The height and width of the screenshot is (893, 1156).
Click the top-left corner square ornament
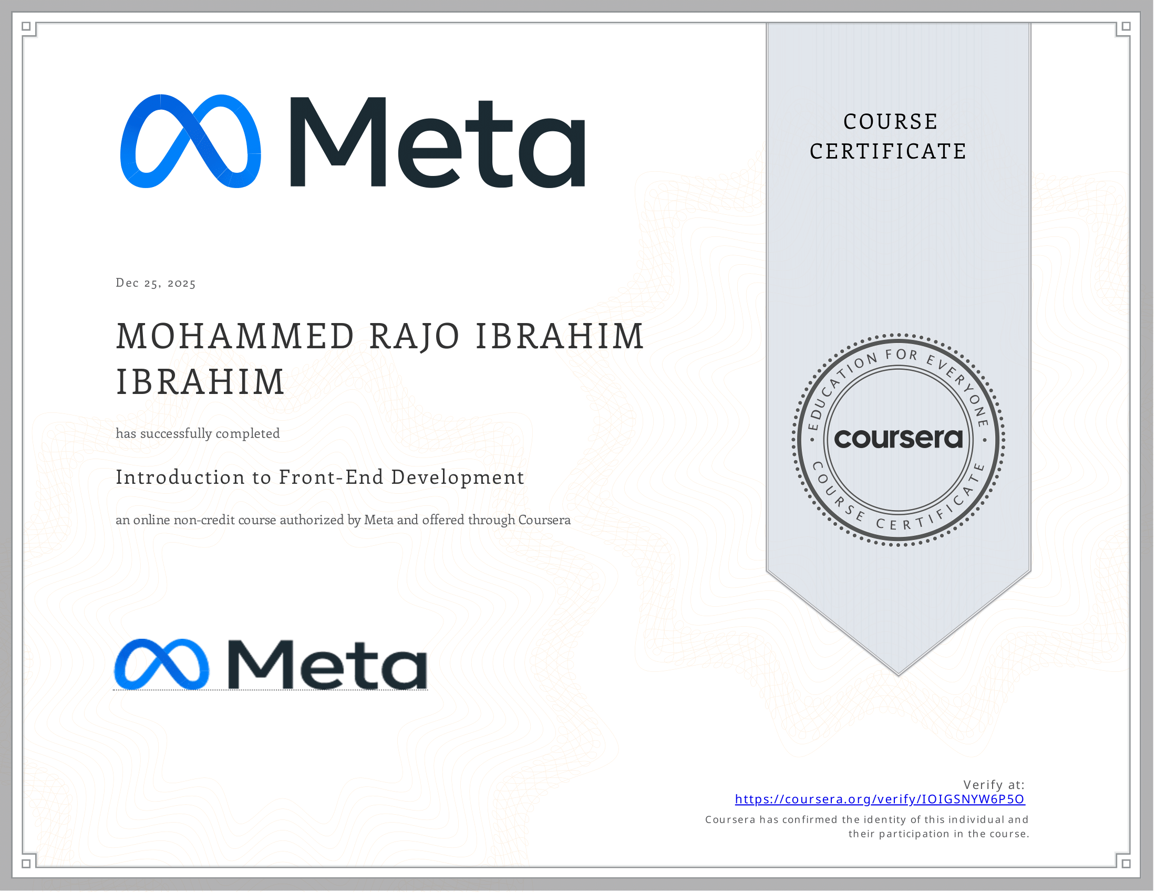pos(26,26)
